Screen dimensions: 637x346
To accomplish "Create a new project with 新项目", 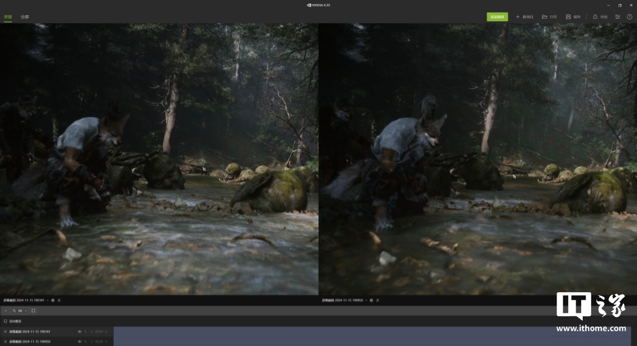I will [524, 17].
